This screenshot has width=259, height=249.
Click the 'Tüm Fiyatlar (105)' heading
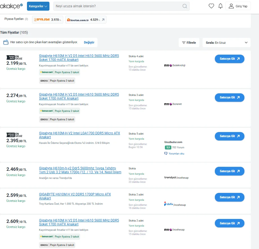(x=14, y=33)
